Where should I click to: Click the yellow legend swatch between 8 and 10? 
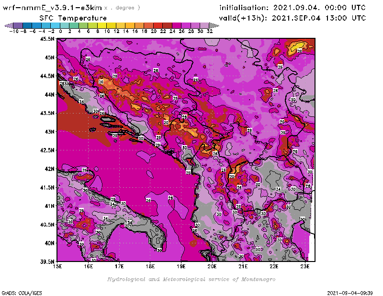tap(102, 25)
